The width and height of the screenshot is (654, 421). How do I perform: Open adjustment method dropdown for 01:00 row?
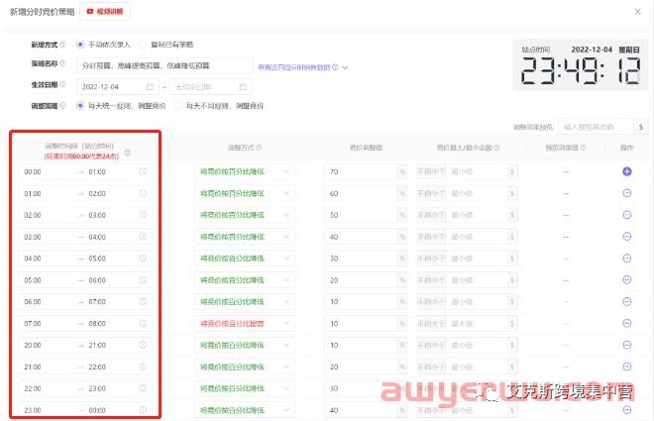point(245,193)
